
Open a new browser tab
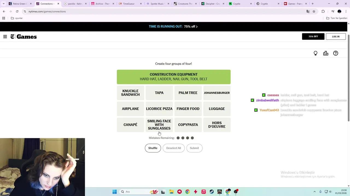click(x=313, y=4)
